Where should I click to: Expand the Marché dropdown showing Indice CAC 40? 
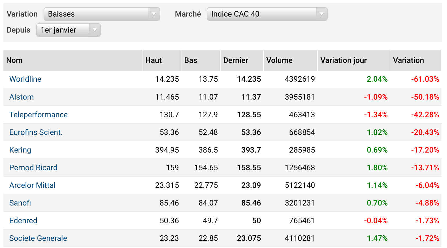pos(267,14)
